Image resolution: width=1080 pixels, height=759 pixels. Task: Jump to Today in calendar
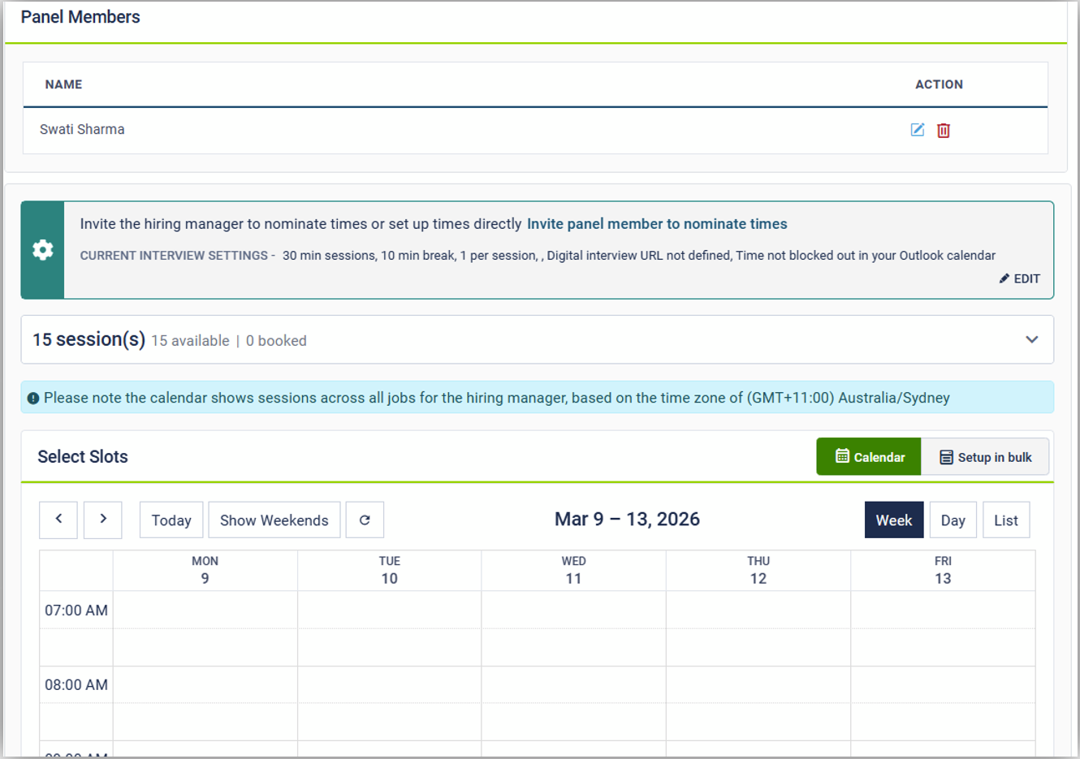(171, 520)
